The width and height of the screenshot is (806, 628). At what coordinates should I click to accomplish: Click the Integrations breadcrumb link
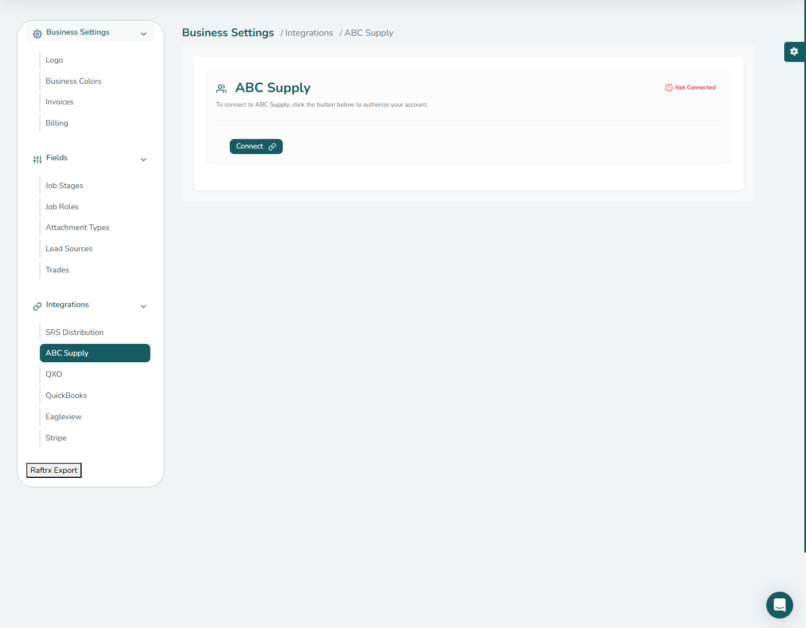(x=309, y=33)
